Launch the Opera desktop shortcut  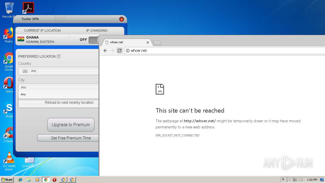pyautogui.click(x=9, y=85)
